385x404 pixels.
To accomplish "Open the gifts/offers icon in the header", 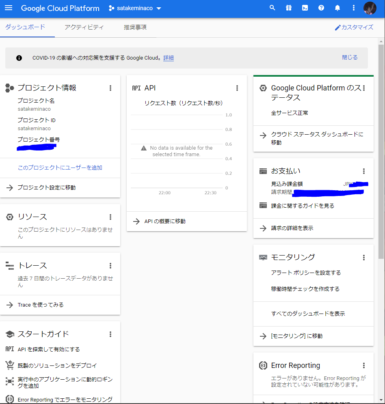I will [x=289, y=8].
